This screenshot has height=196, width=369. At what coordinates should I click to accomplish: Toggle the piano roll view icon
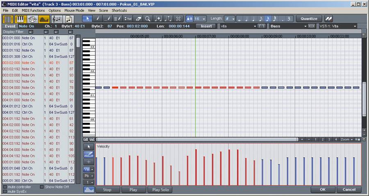pos(21,19)
